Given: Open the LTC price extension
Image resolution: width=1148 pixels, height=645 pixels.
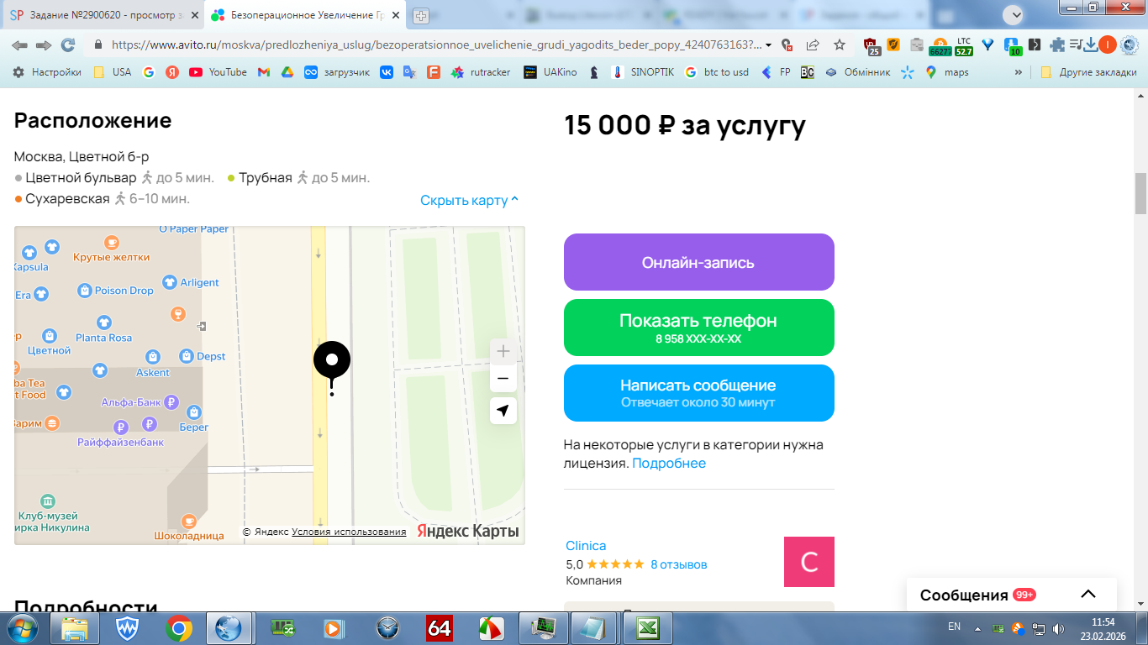Looking at the screenshot, I should click(964, 45).
